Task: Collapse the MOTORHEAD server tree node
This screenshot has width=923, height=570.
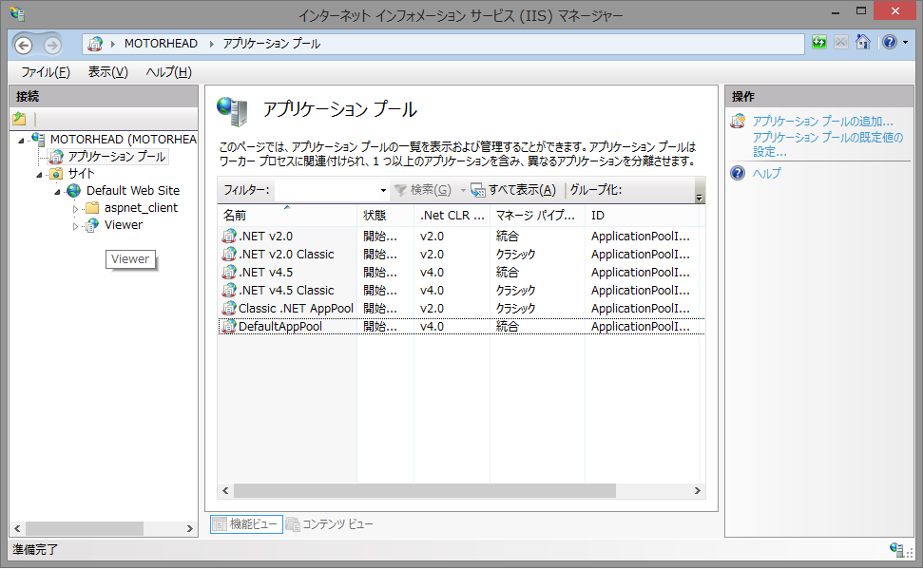Action: 22,141
